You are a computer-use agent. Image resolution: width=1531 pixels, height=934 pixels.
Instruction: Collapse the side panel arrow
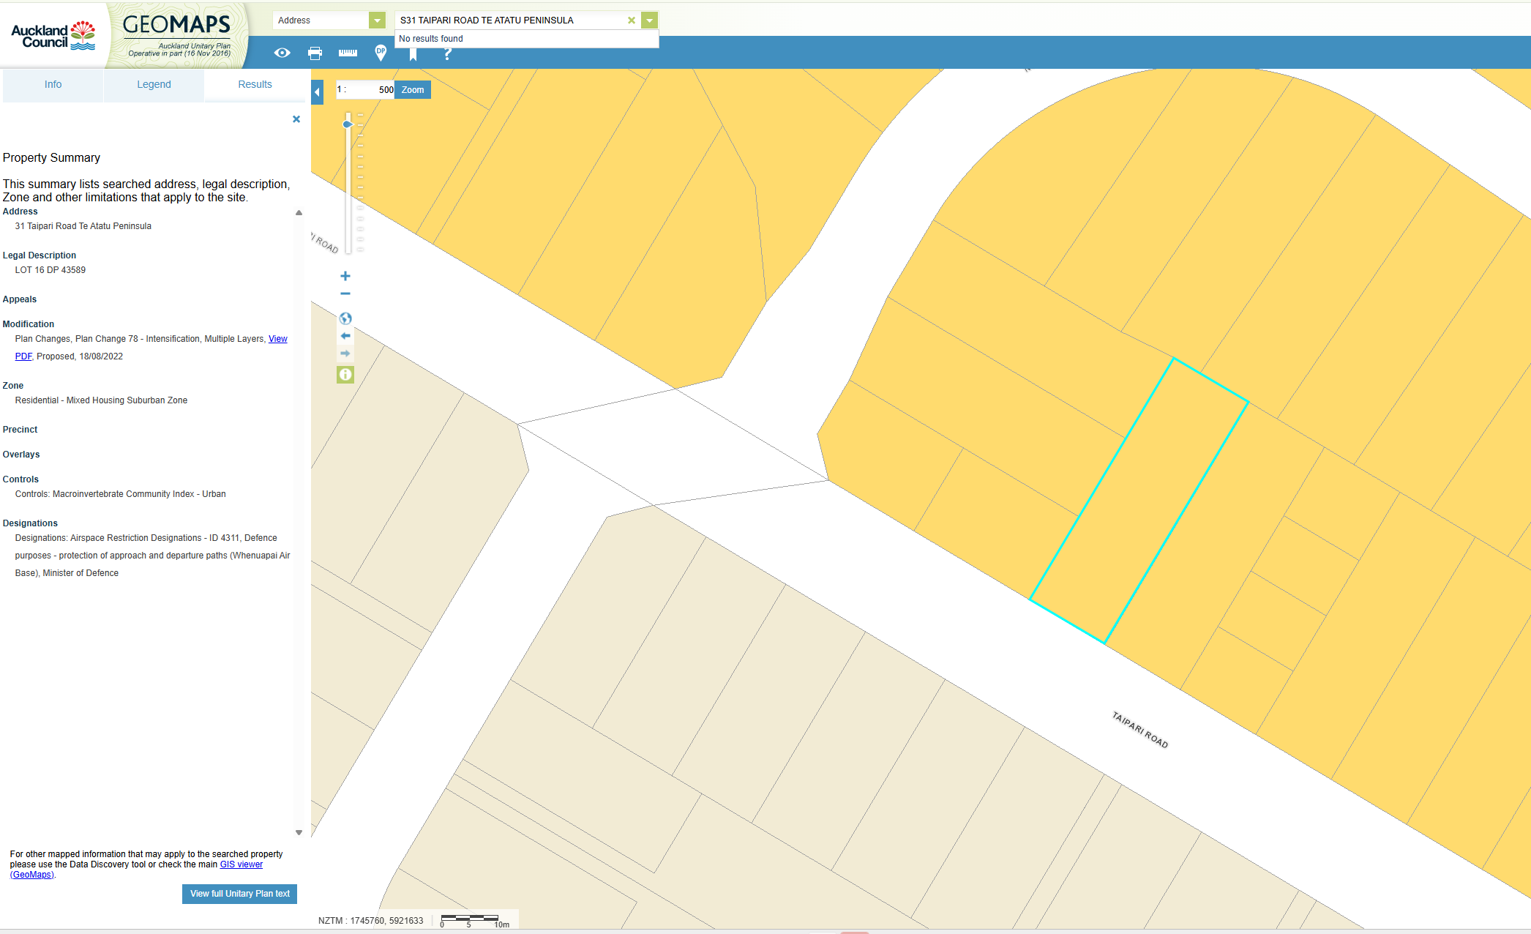coord(317,92)
